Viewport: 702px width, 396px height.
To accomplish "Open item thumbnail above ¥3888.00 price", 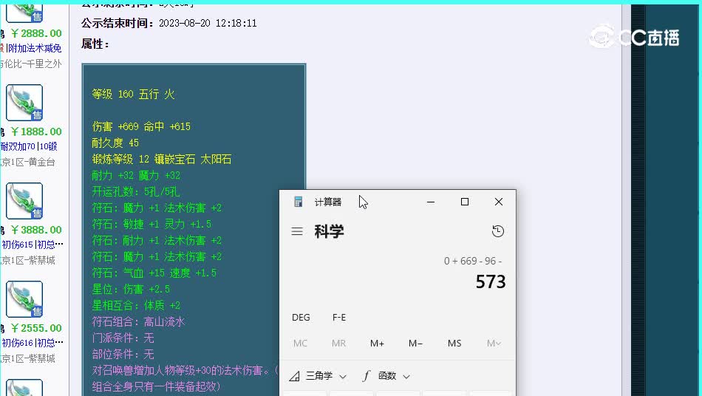I will click(24, 201).
